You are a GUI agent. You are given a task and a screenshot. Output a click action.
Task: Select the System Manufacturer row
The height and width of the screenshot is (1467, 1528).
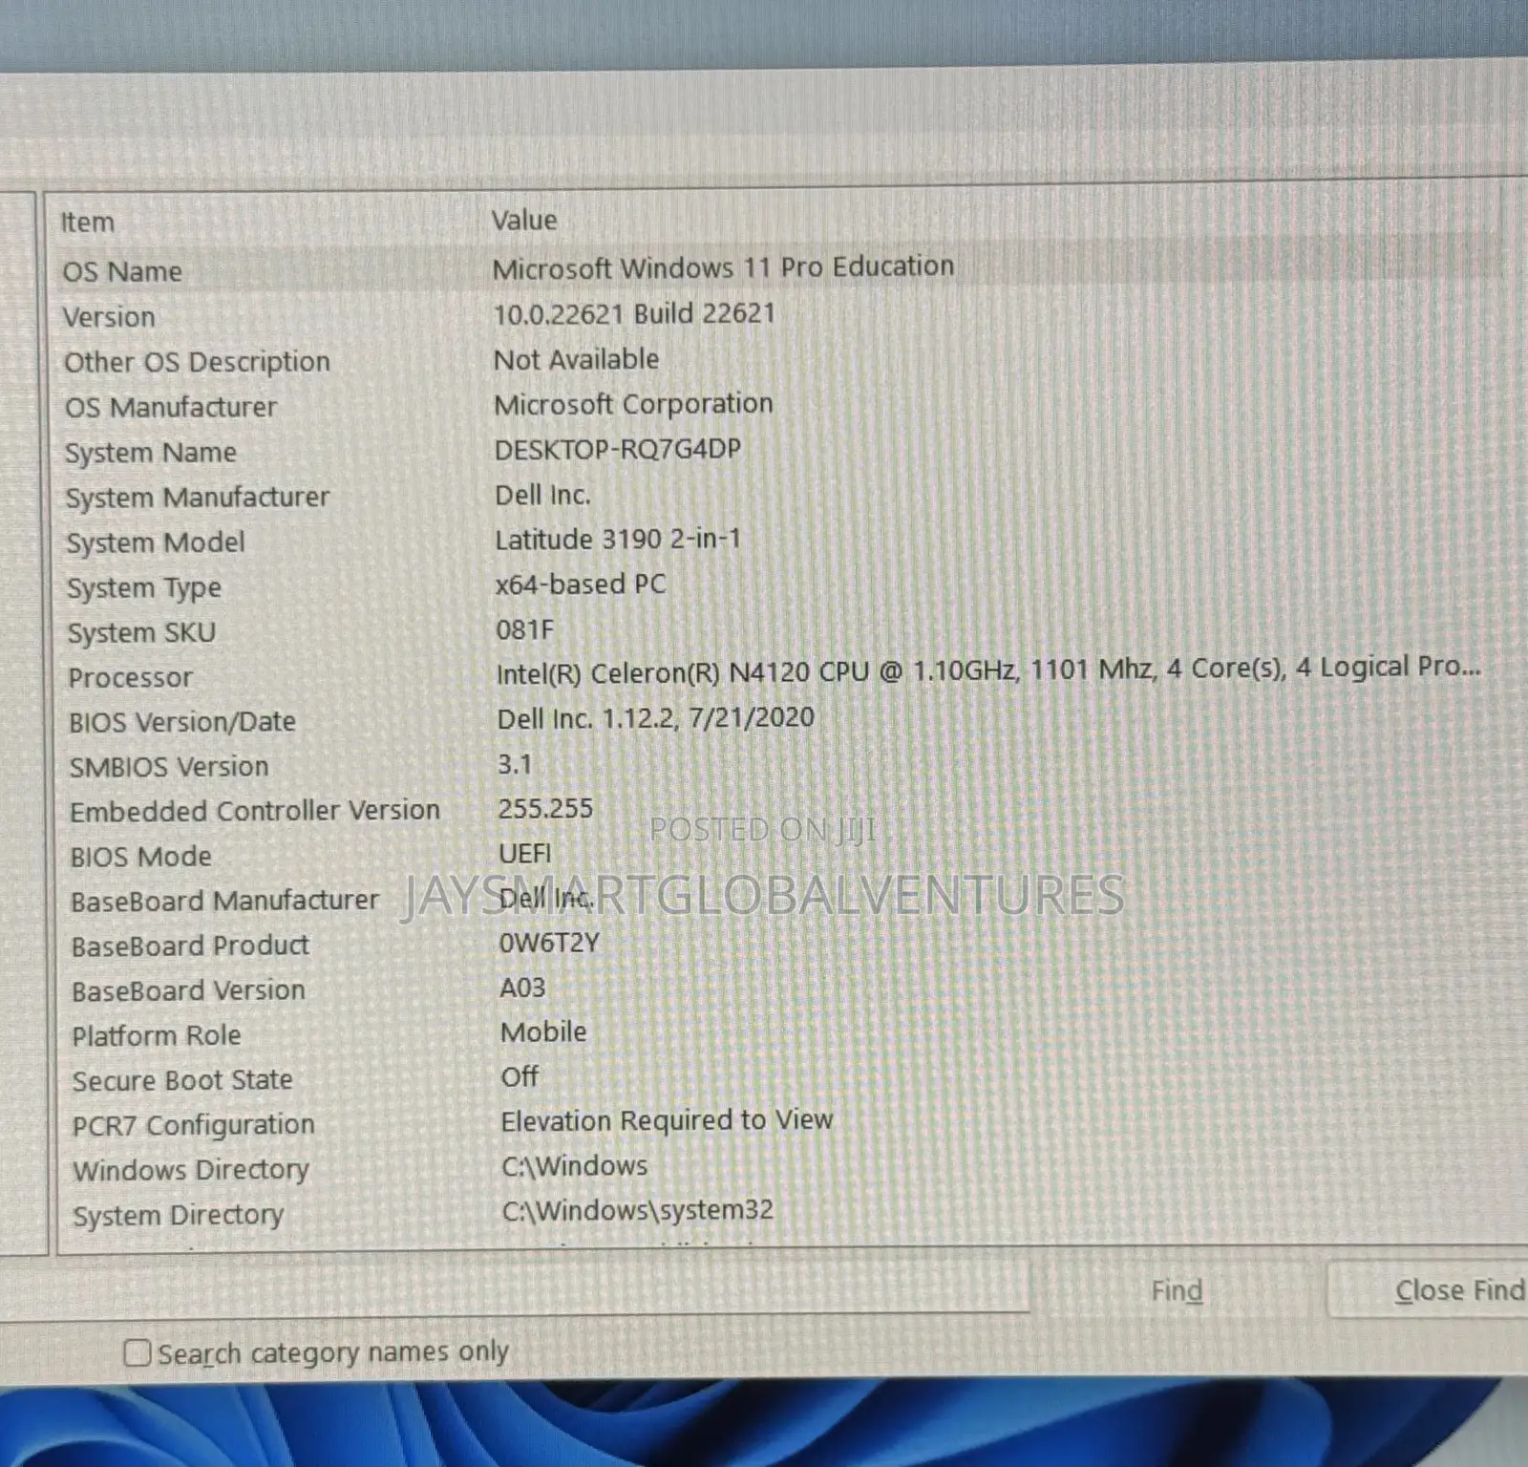point(778,496)
